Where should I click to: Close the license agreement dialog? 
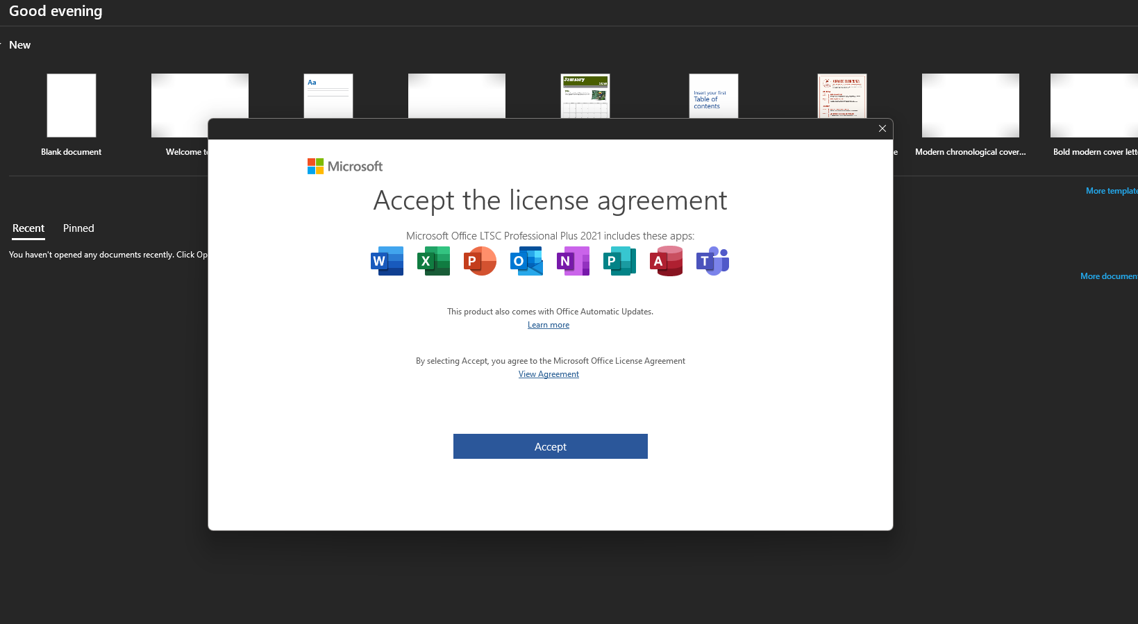click(x=882, y=128)
